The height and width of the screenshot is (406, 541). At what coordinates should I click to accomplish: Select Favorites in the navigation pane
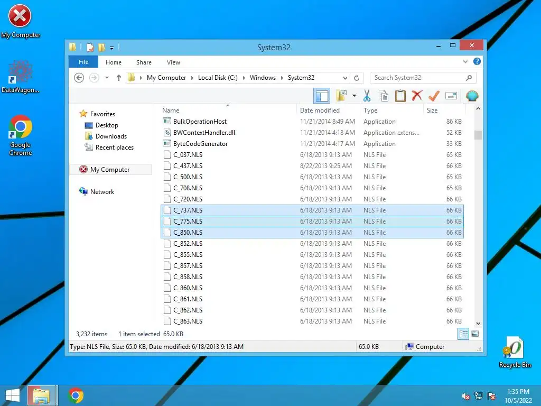point(102,114)
